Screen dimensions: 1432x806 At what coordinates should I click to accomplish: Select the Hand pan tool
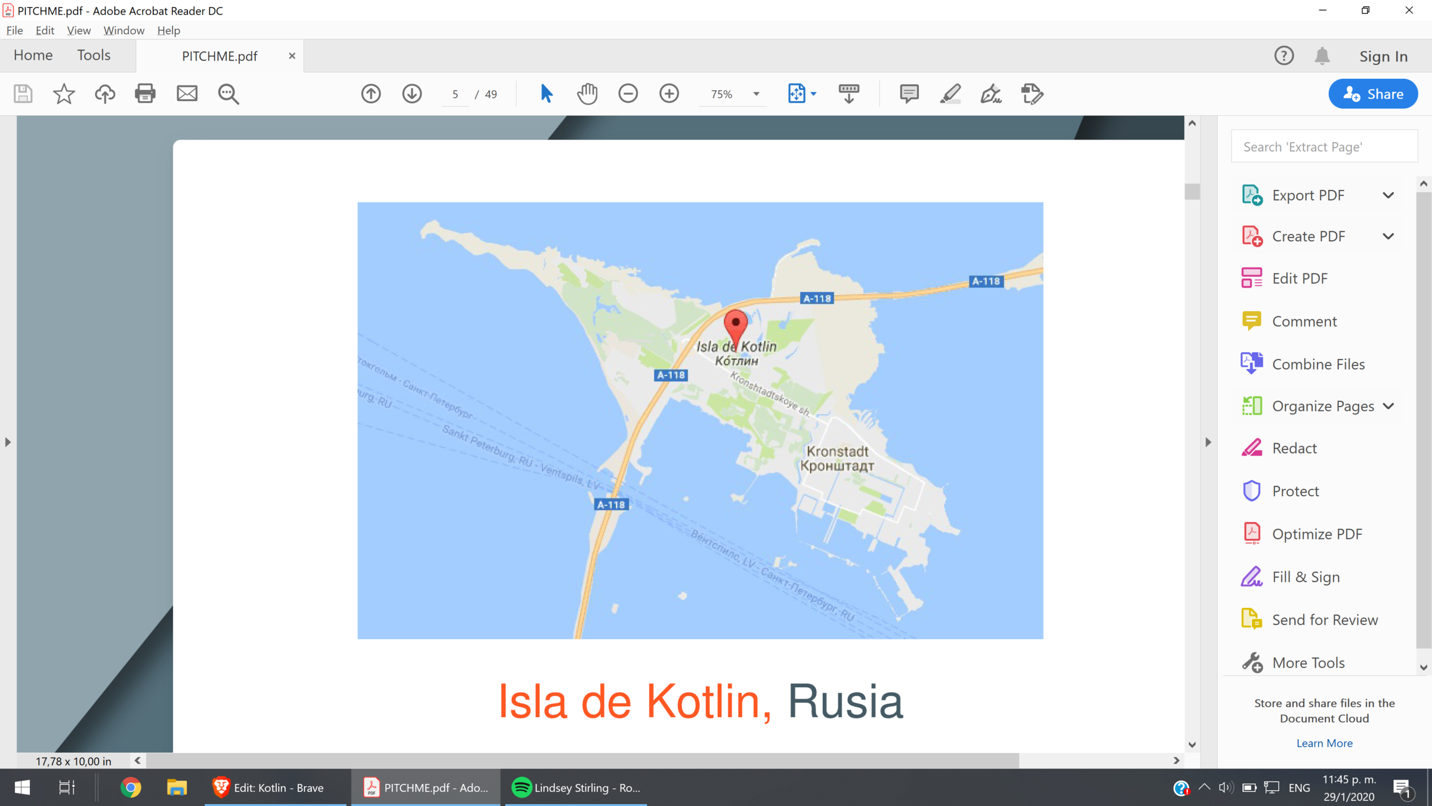[587, 94]
